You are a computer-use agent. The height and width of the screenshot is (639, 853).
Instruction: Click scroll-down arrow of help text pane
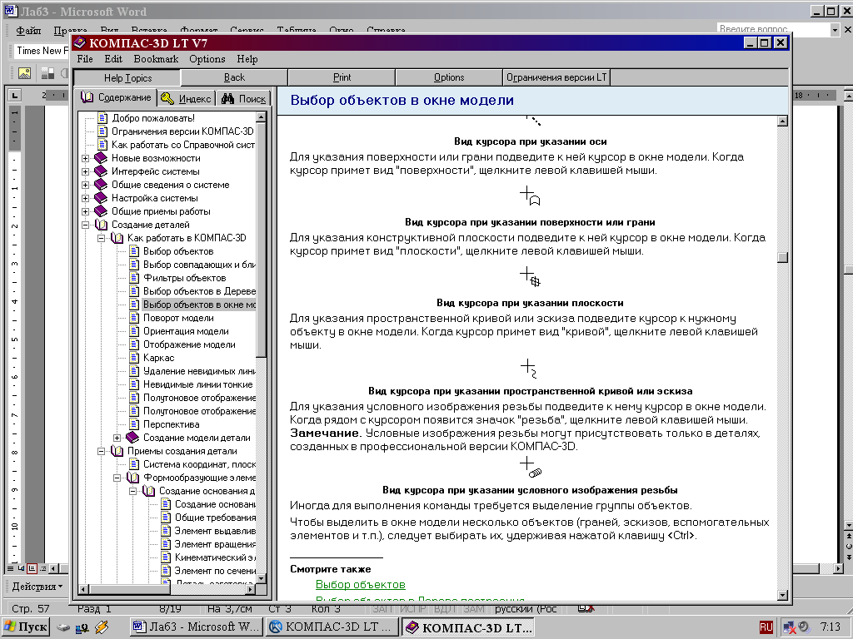(783, 595)
